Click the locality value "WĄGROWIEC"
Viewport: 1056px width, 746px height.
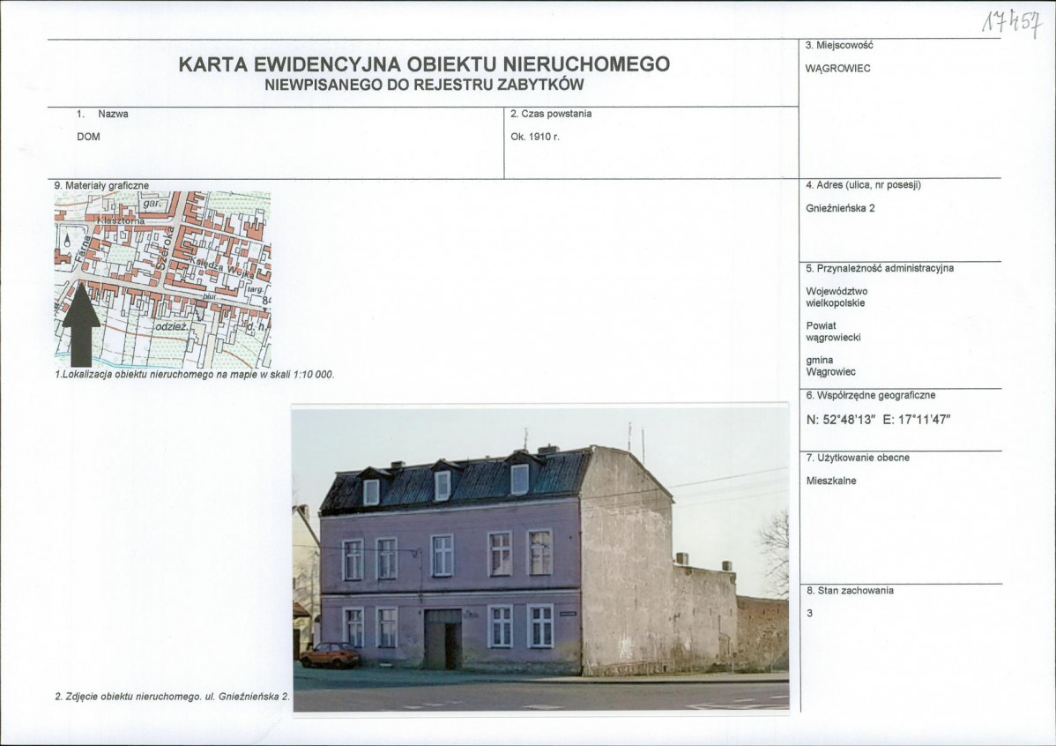[x=837, y=69]
